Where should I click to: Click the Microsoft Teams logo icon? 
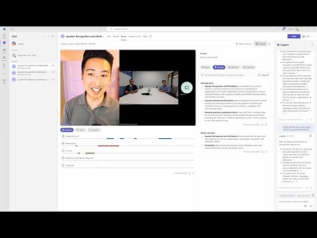click(x=4, y=29)
